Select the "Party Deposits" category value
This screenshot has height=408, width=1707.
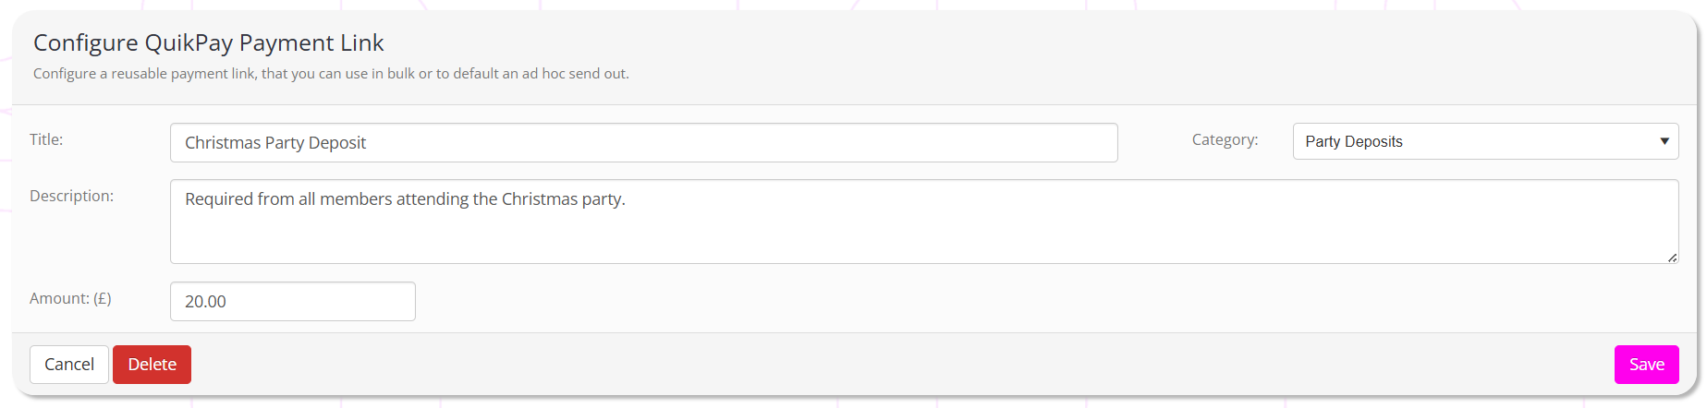[1354, 141]
